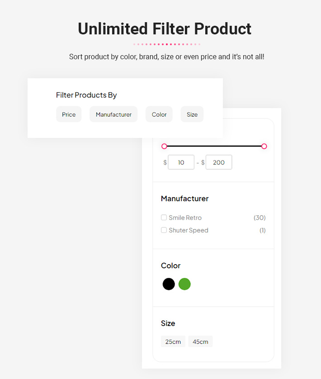The width and height of the screenshot is (321, 379).
Task: Click the Manufacturer section heading
Action: (184, 199)
